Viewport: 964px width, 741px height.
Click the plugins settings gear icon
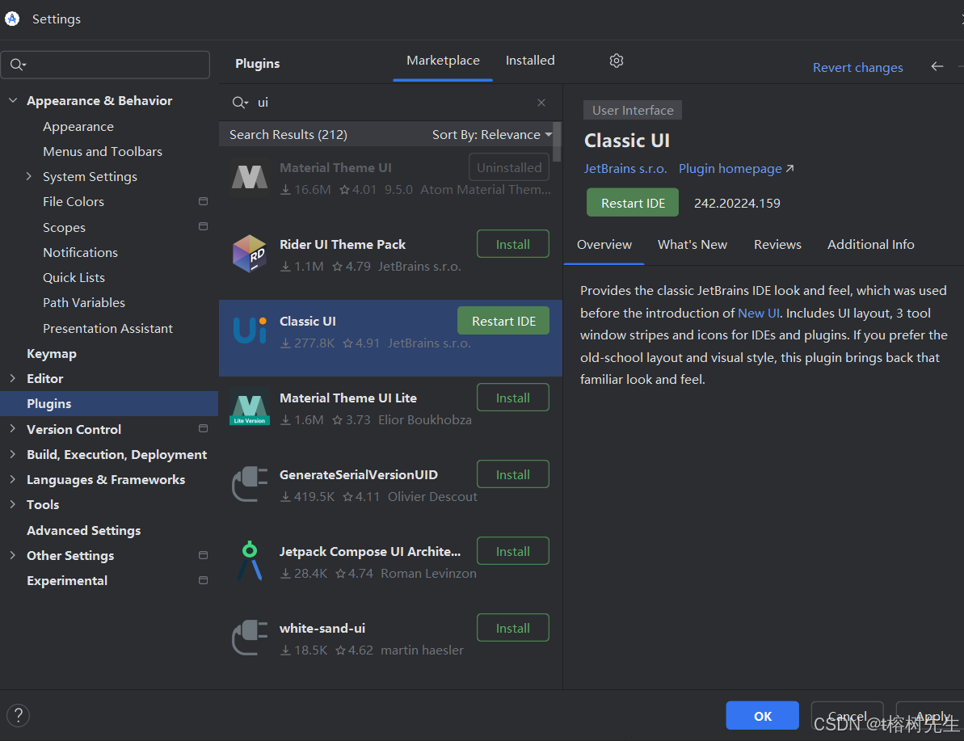point(616,61)
